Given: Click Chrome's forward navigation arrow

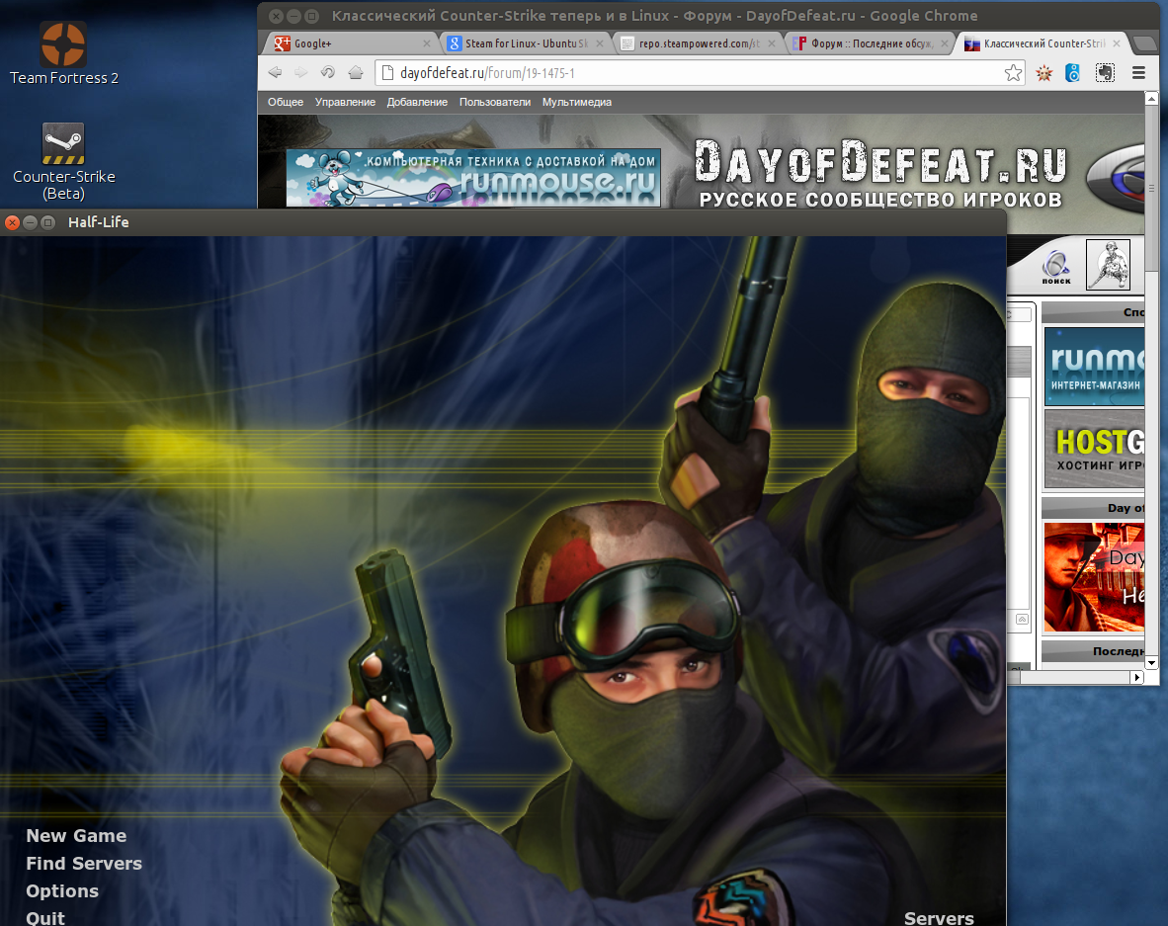Looking at the screenshot, I should point(301,72).
